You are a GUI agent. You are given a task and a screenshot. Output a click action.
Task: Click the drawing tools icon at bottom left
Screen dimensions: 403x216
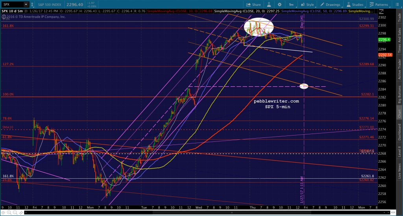[21, 212]
